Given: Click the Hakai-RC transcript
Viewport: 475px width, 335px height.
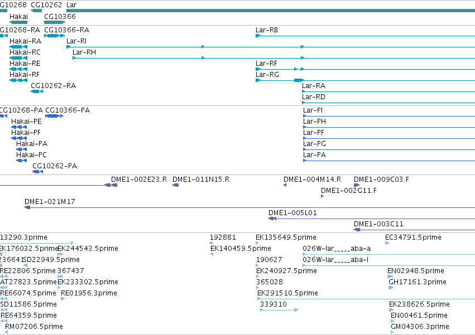Looking at the screenshot, I should pyautogui.click(x=25, y=52).
